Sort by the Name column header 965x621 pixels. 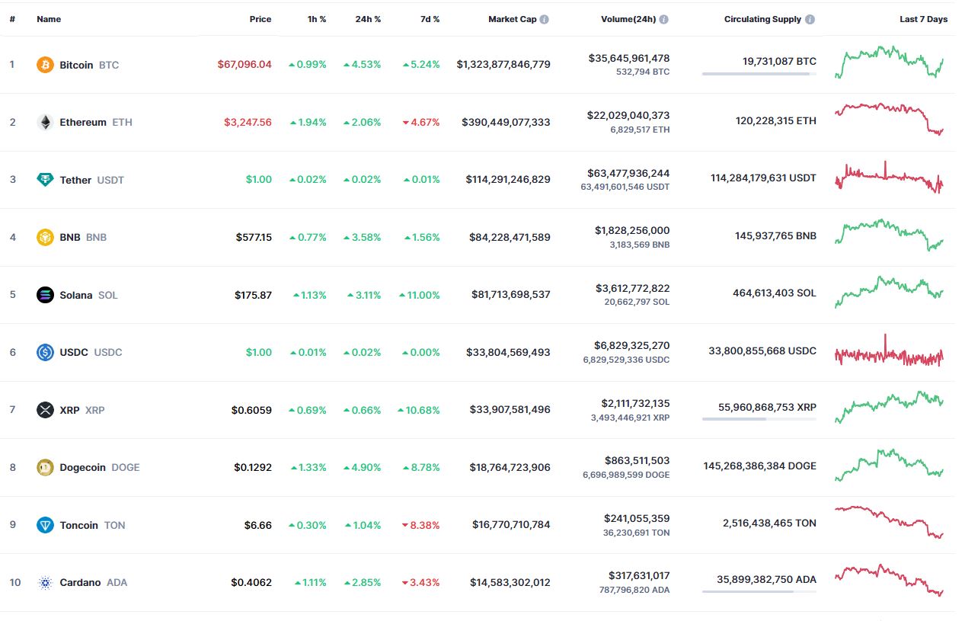click(x=49, y=19)
